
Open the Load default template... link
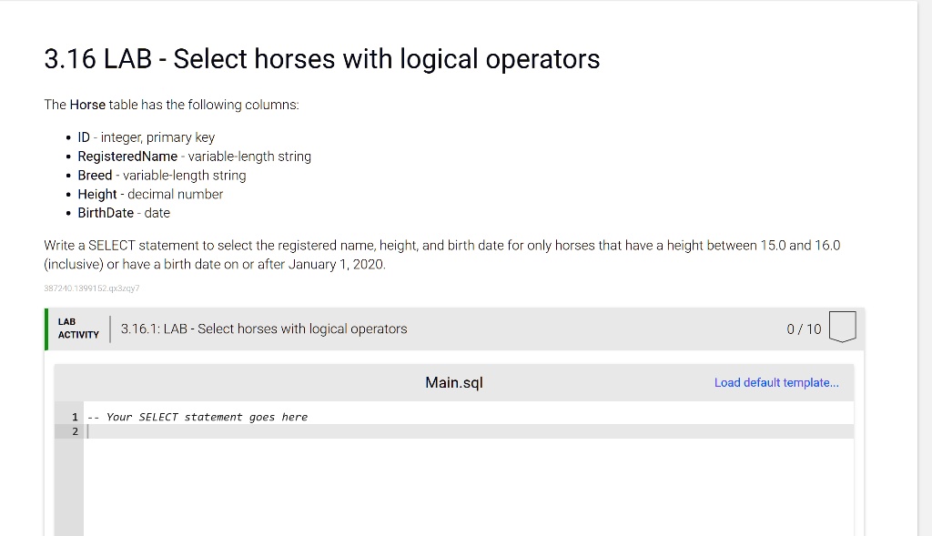click(776, 382)
